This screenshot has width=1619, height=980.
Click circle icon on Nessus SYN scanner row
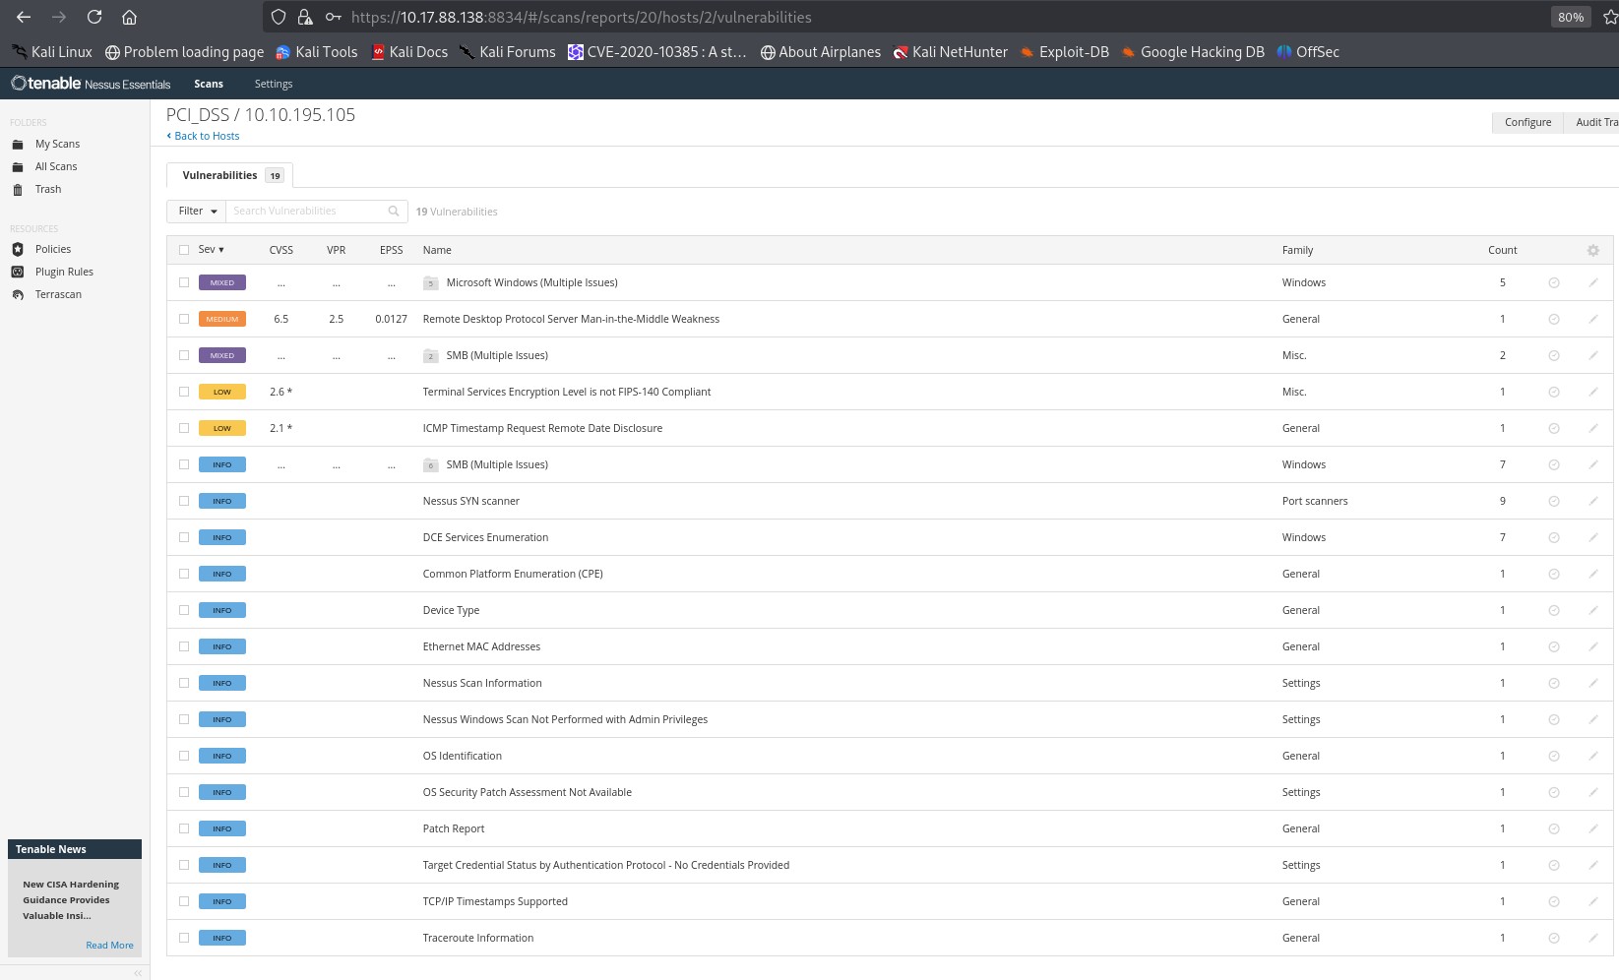(1554, 501)
